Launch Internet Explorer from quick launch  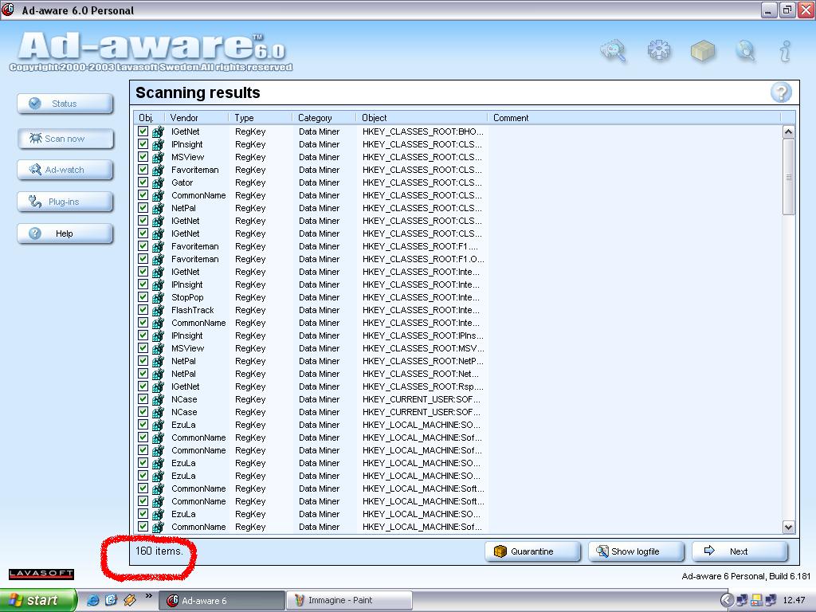pyautogui.click(x=92, y=600)
